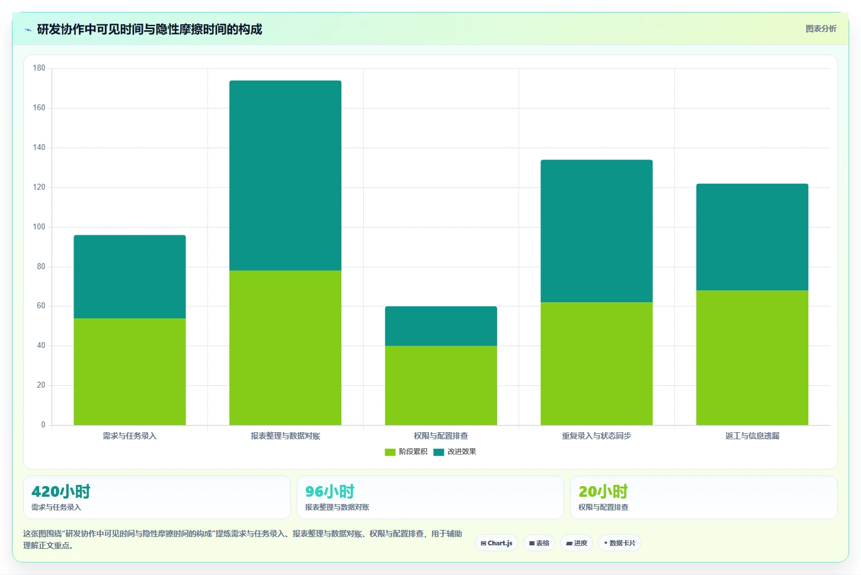Click the y-axis value 80
Image resolution: width=861 pixels, height=575 pixels.
tap(41, 267)
